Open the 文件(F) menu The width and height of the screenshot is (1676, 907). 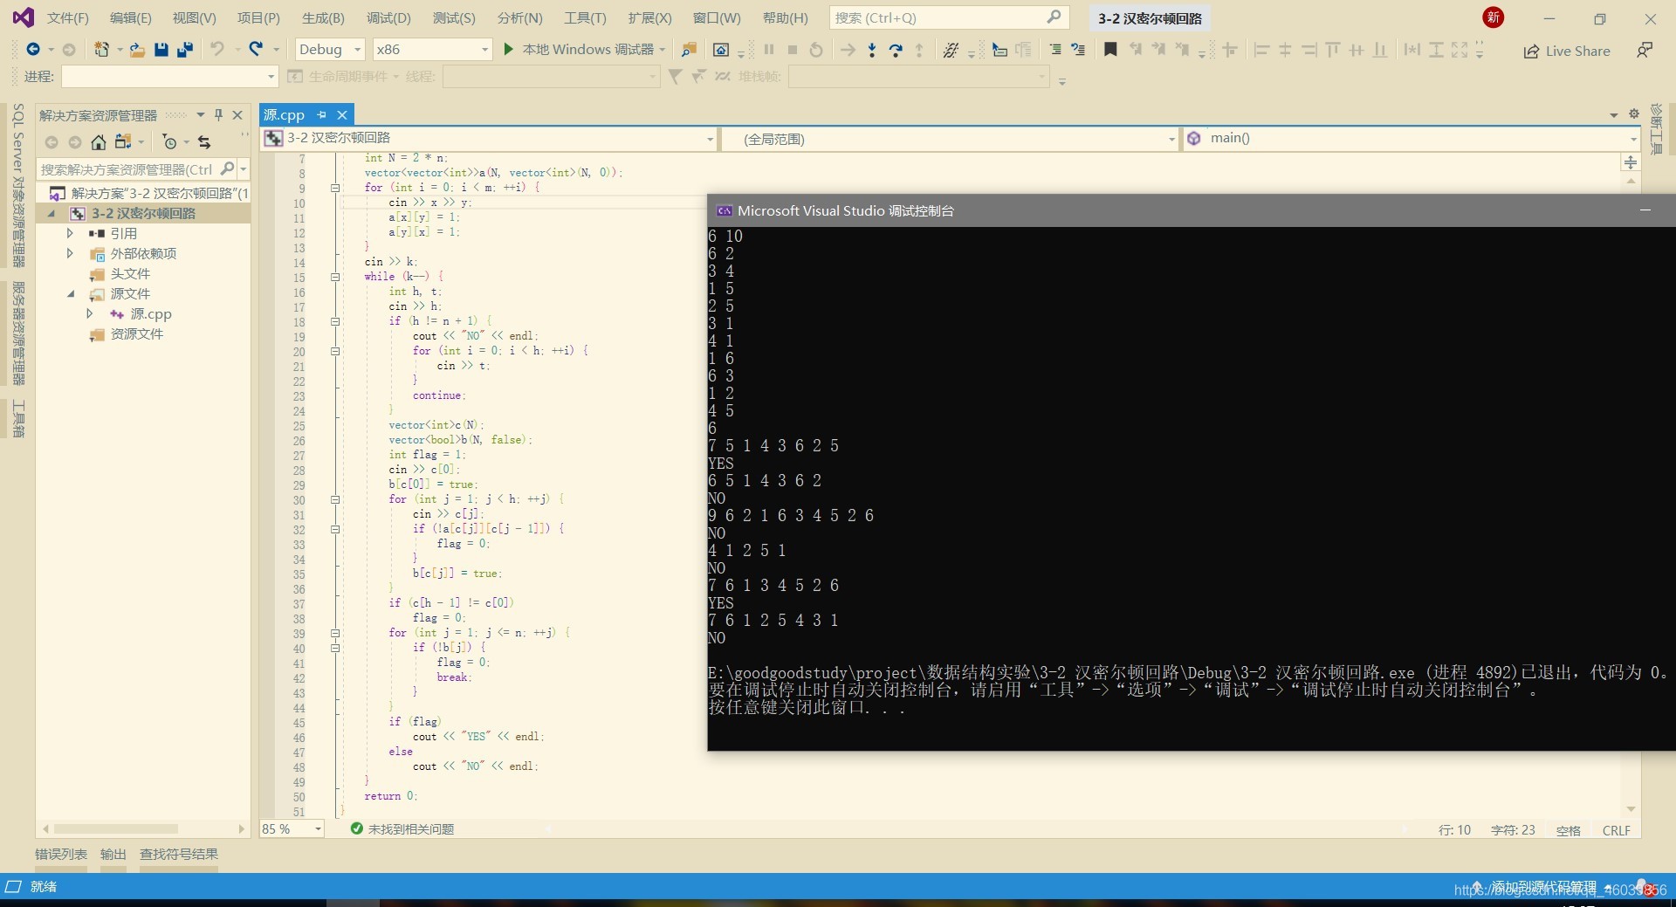pos(68,17)
